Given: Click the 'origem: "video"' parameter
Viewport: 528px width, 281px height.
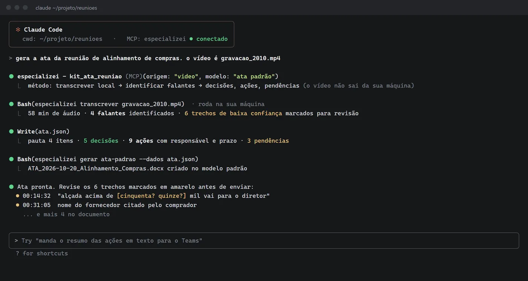Looking at the screenshot, I should tap(172, 76).
